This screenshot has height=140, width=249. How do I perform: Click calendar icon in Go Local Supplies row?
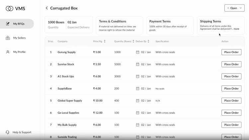click(x=137, y=113)
